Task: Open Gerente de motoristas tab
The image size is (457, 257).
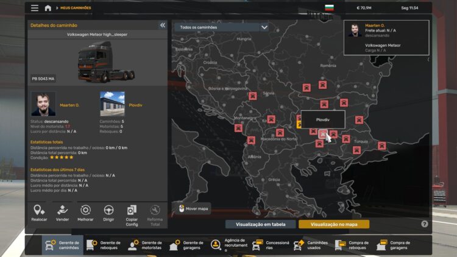Action: [145, 245]
